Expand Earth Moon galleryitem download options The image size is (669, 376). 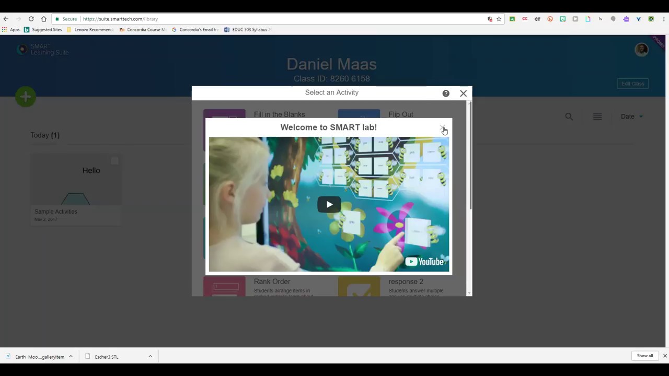(71, 357)
